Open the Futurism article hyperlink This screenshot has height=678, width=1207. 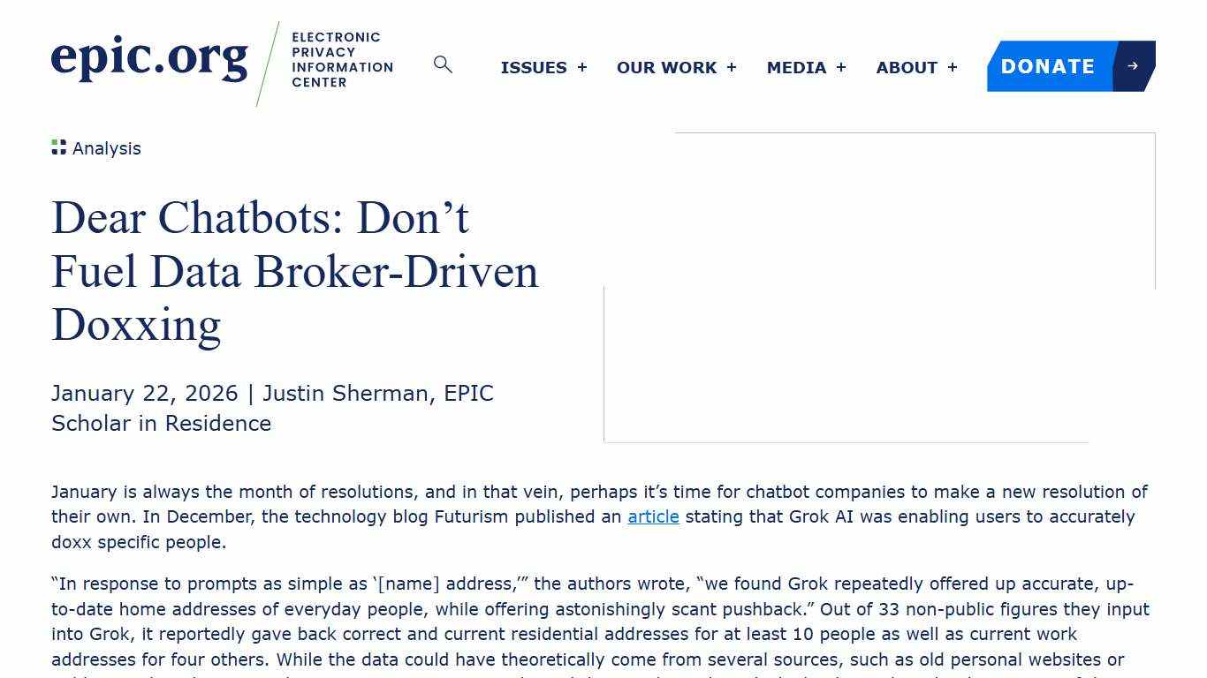pos(652,516)
